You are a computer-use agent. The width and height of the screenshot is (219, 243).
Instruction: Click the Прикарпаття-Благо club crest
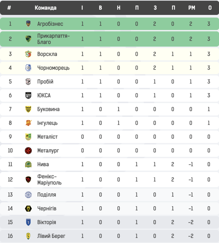28,39
